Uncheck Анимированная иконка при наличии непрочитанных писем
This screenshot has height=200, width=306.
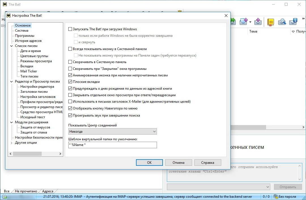(x=70, y=75)
